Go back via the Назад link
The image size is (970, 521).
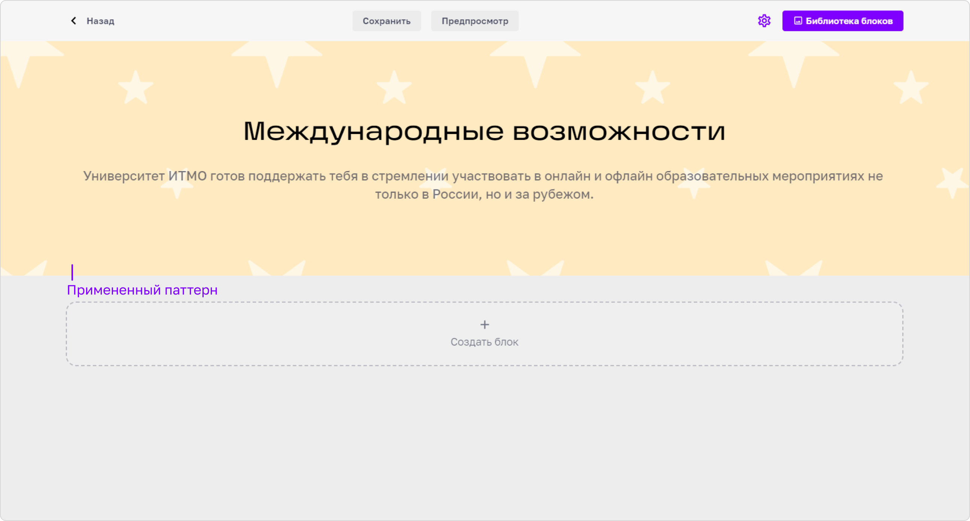[x=101, y=21]
